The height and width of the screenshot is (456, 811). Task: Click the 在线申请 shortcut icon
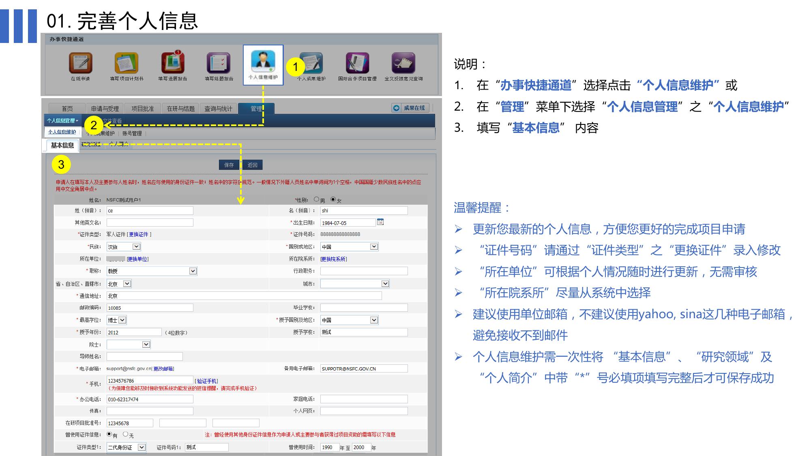pos(80,63)
